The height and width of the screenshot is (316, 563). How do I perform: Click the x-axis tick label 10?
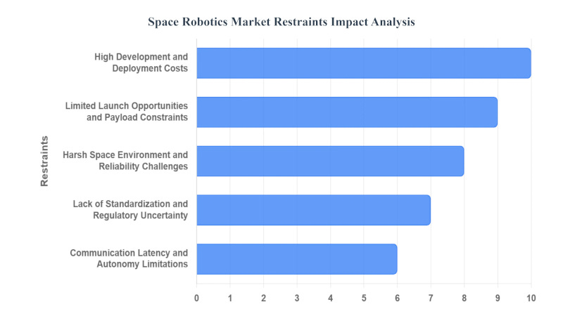coord(531,298)
